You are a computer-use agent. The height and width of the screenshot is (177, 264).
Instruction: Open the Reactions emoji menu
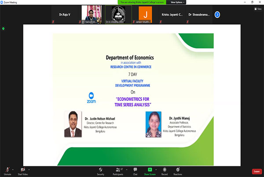pyautogui.click(x=178, y=171)
